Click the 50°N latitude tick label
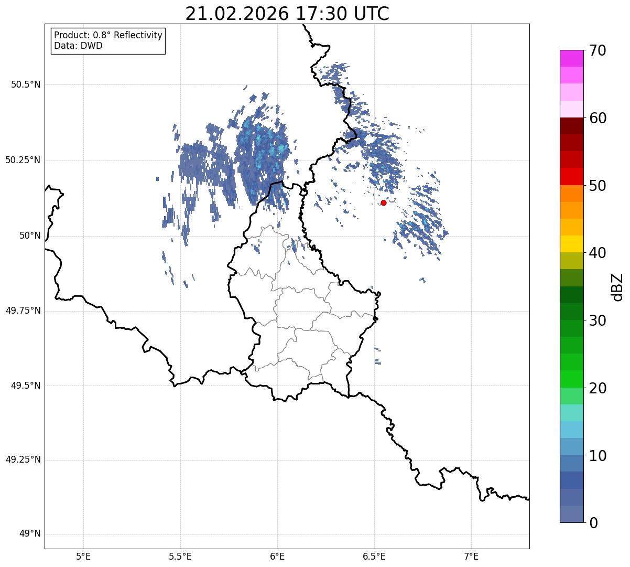The height and width of the screenshot is (567, 630). point(30,236)
